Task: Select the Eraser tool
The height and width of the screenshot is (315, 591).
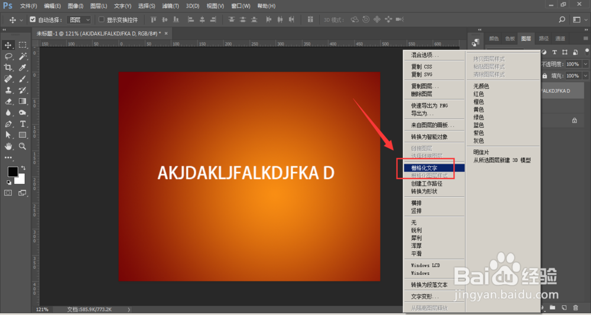Action: click(x=8, y=102)
